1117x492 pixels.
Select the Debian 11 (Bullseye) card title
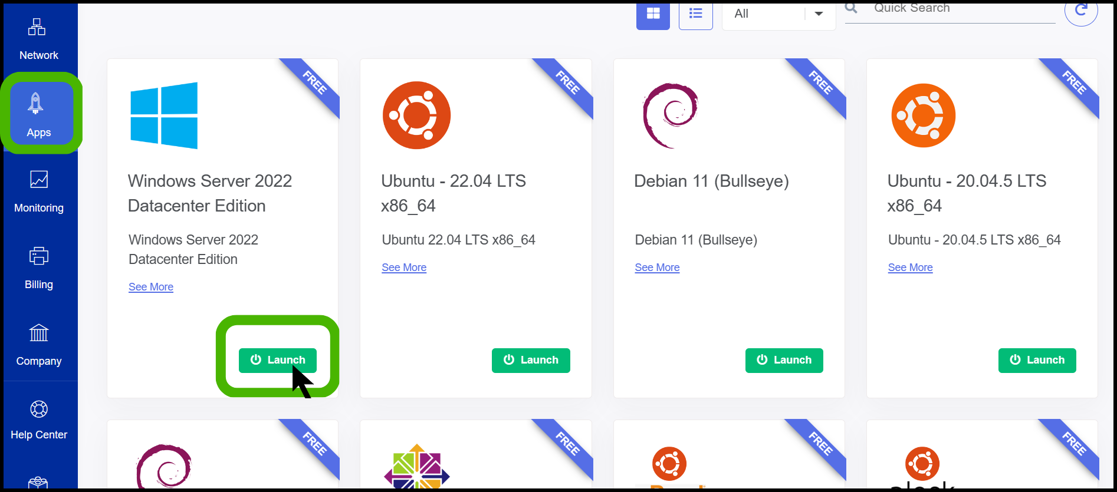(711, 181)
